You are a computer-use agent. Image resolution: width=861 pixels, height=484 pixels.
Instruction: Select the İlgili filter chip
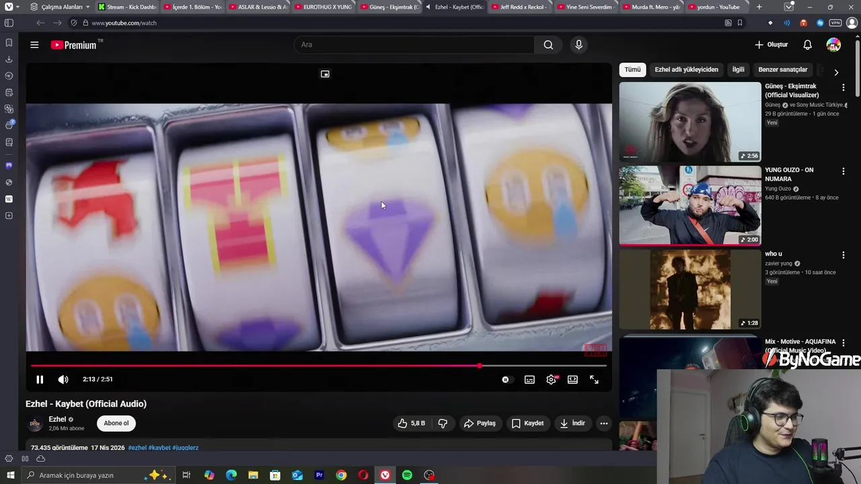pyautogui.click(x=738, y=69)
